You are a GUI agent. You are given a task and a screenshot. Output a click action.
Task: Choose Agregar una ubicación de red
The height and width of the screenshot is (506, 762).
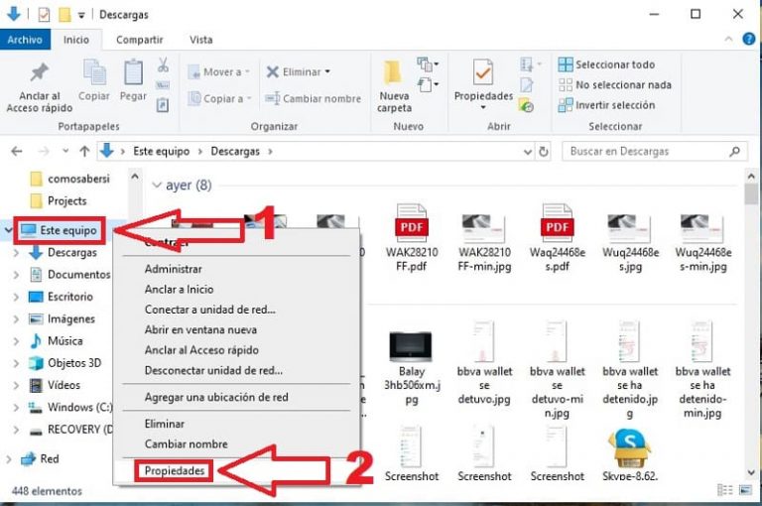[x=216, y=397]
